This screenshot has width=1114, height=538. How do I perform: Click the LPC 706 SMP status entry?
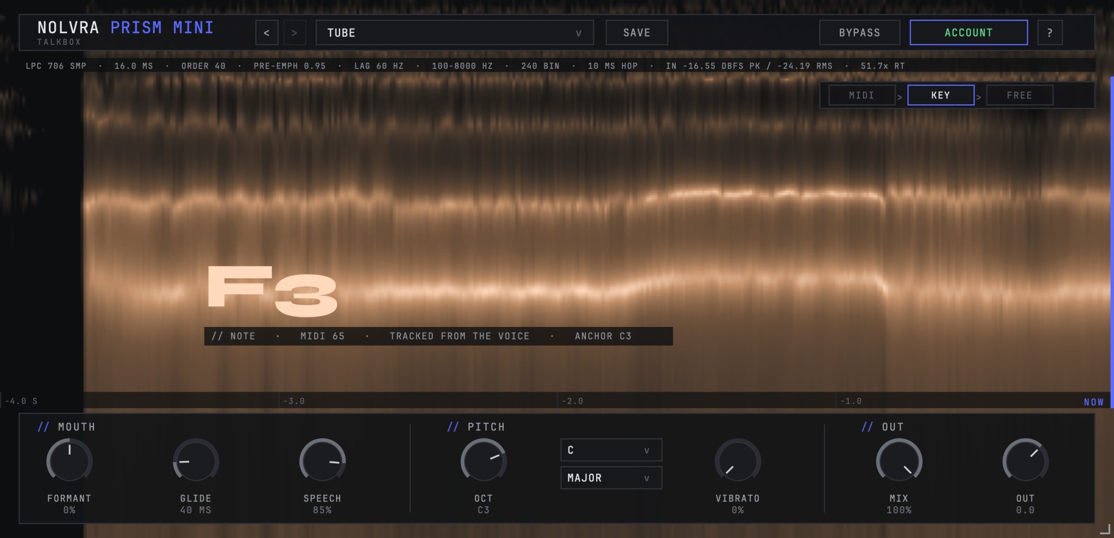click(x=56, y=66)
